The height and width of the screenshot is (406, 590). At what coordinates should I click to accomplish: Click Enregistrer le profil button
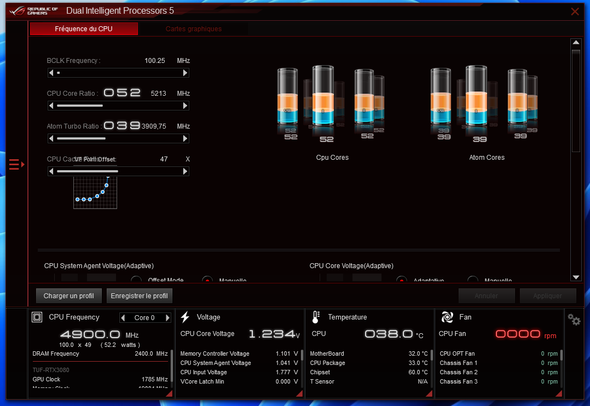139,296
